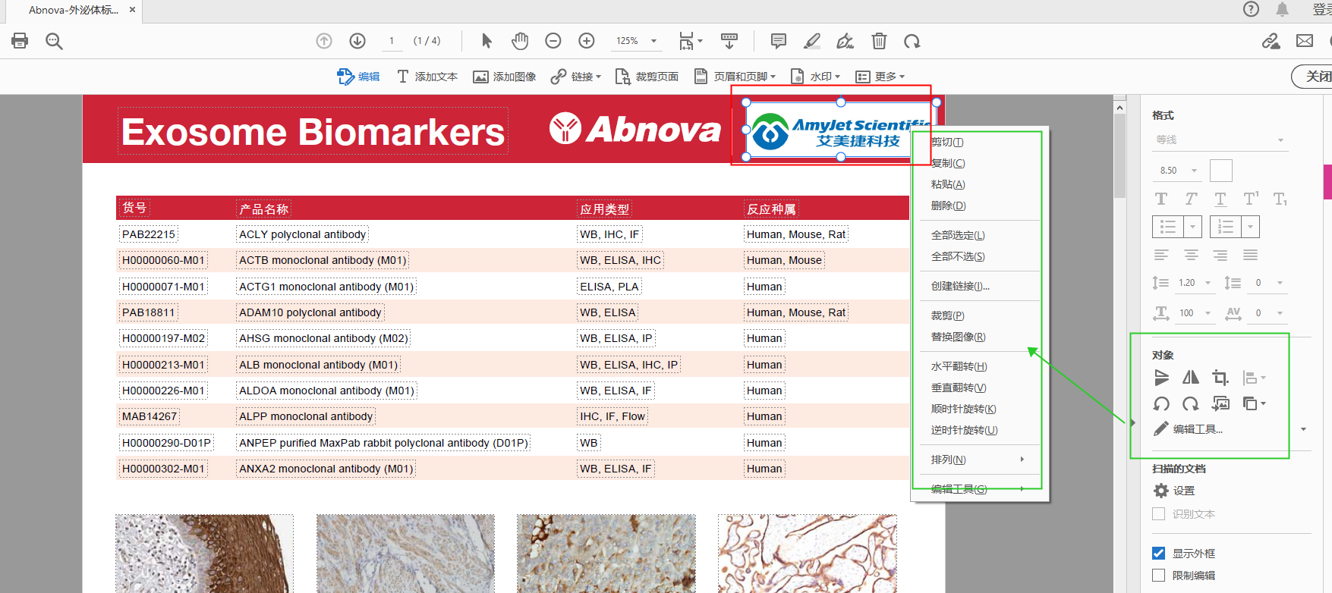Click the email envelope icon
The height and width of the screenshot is (593, 1332).
(x=1305, y=41)
